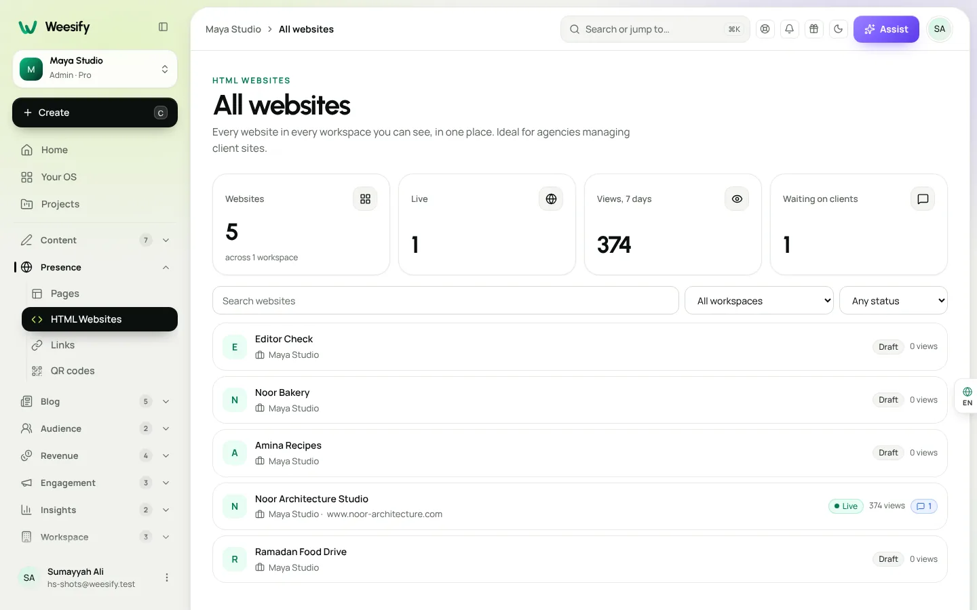Open the All workspaces filter dropdown
The image size is (977, 610).
(759, 301)
